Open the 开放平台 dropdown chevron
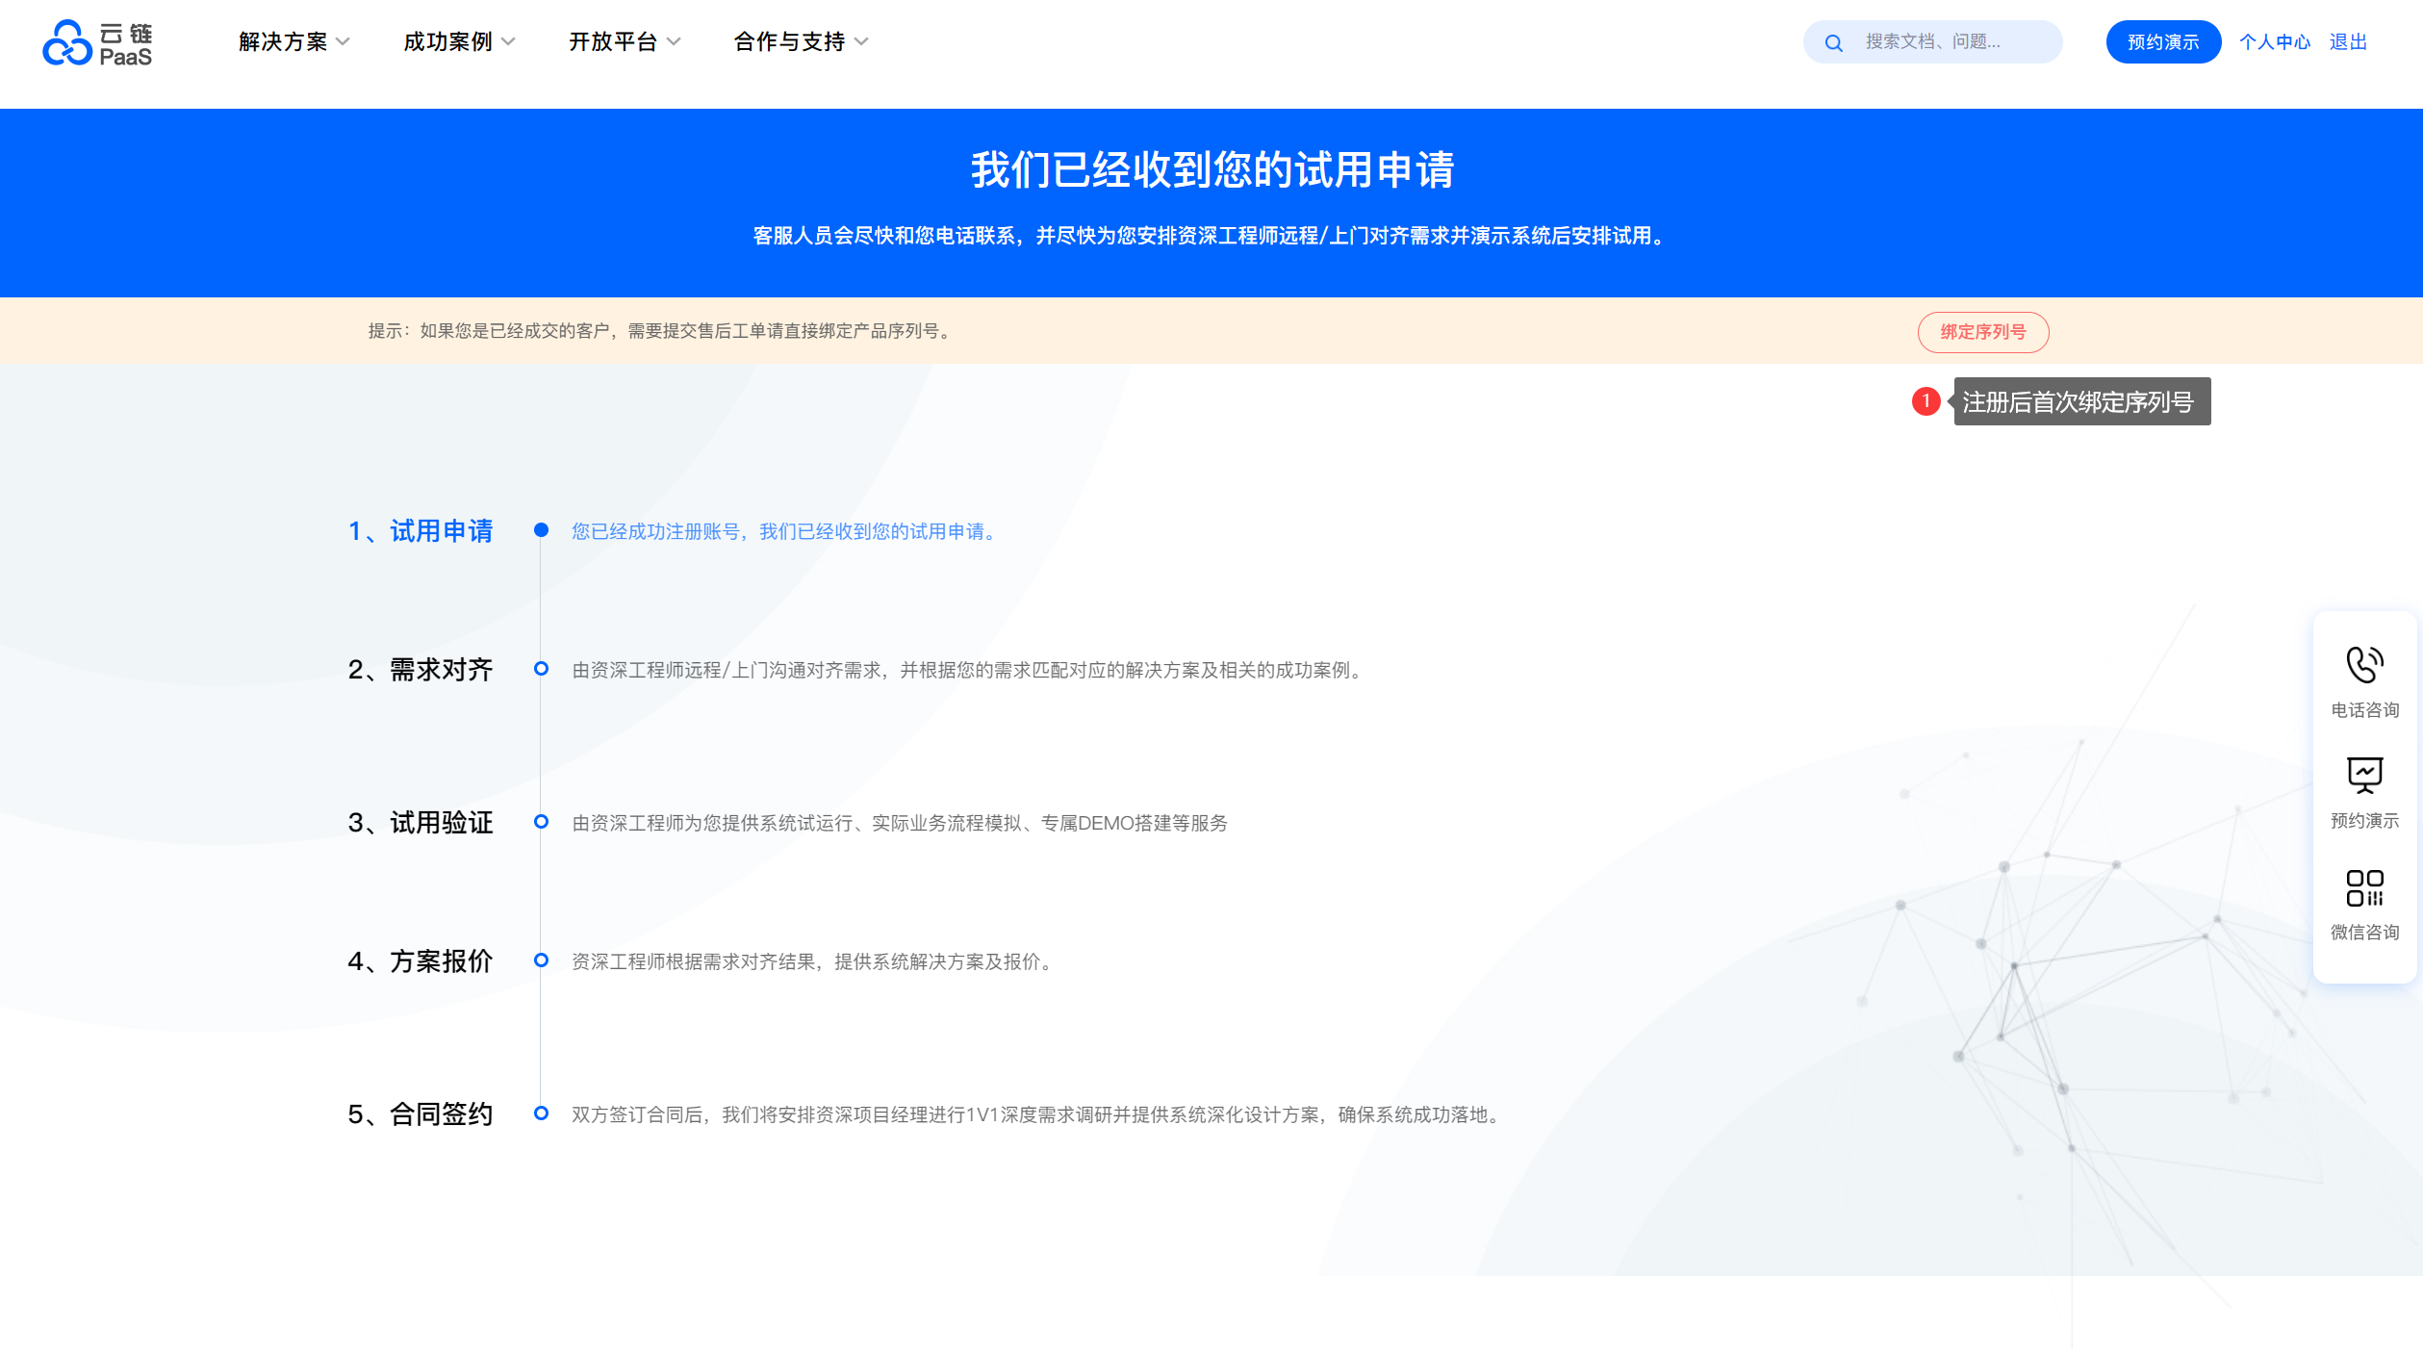The height and width of the screenshot is (1357, 2423). (674, 42)
